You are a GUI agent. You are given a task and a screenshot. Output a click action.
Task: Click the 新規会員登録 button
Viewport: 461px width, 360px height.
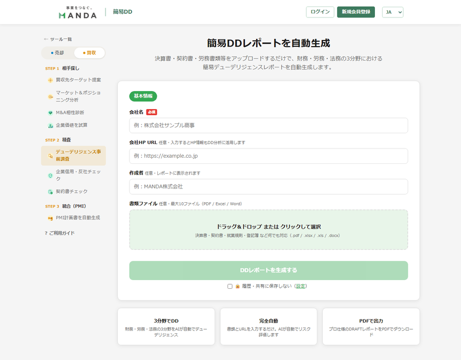point(356,12)
